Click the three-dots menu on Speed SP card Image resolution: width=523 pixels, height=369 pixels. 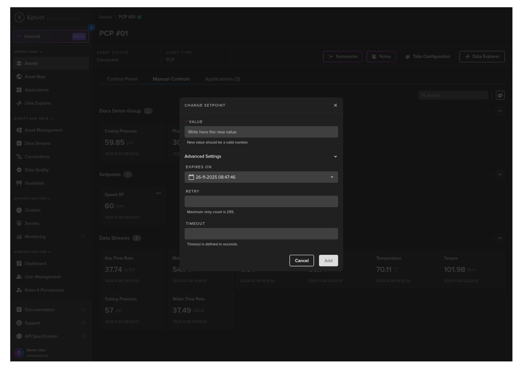(x=158, y=193)
